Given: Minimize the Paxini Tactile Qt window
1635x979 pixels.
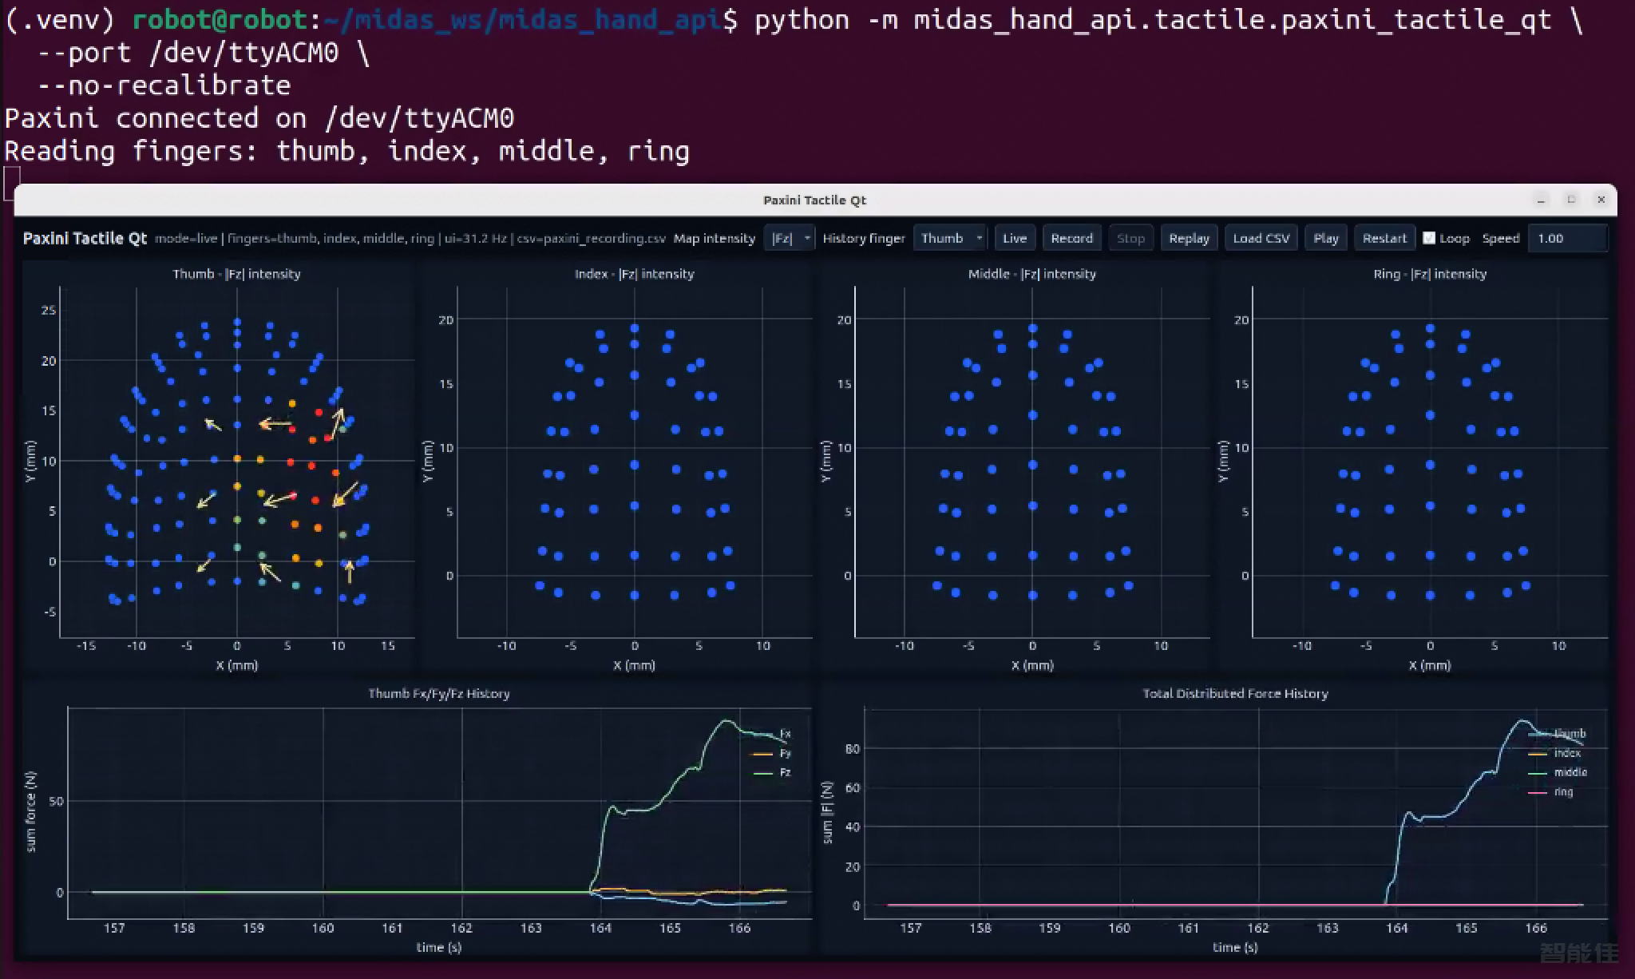Looking at the screenshot, I should 1542,200.
